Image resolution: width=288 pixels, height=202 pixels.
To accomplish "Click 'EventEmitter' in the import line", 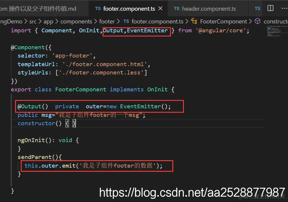I will click(147, 31).
